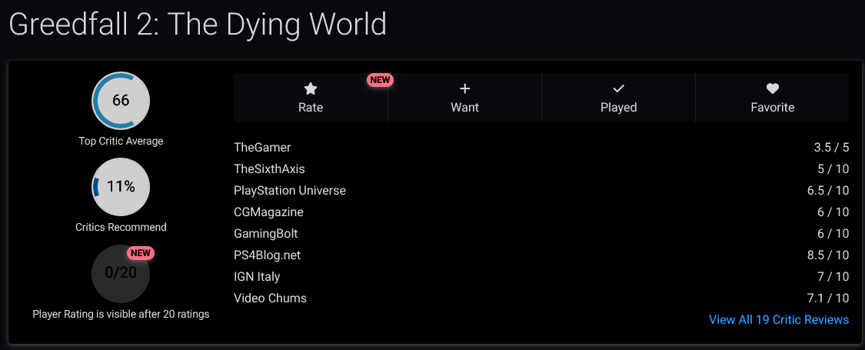The height and width of the screenshot is (350, 865).
Task: Click the 66 Top Critic Average score circle
Action: (x=121, y=101)
